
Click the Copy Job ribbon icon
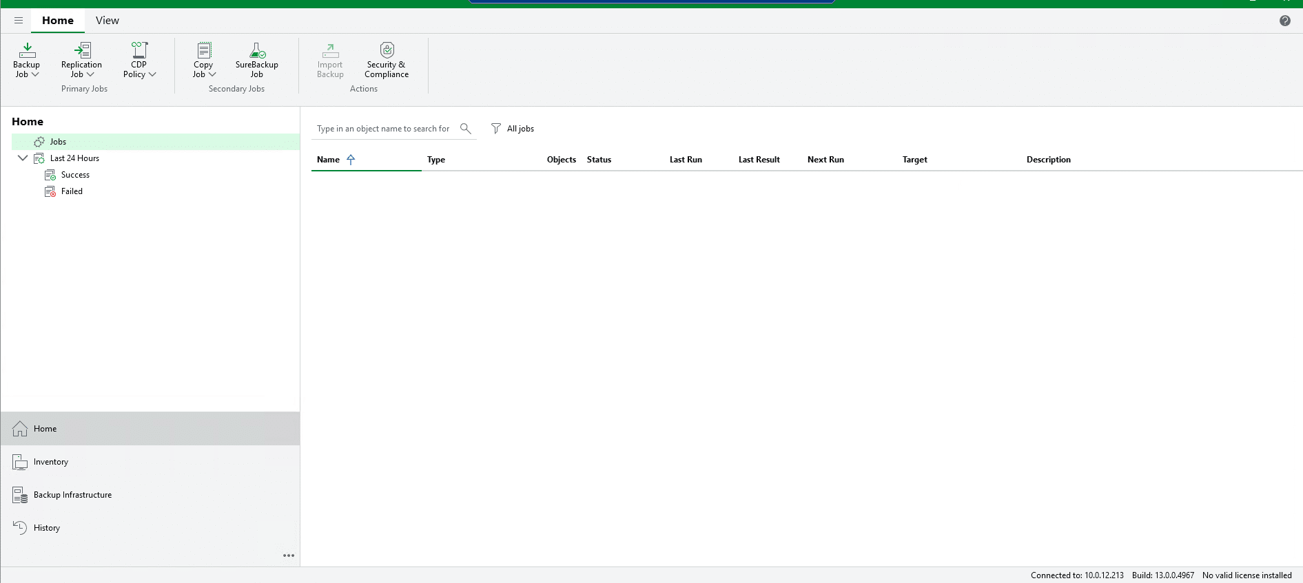[204, 51]
